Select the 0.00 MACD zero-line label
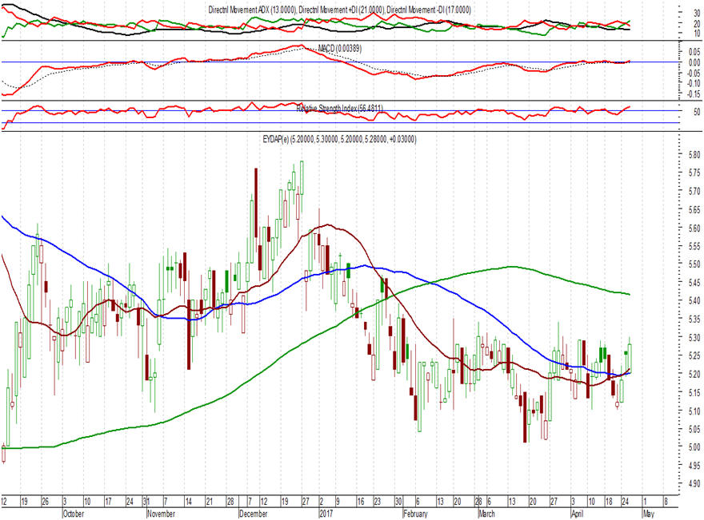The height and width of the screenshot is (520, 704). coord(694,63)
